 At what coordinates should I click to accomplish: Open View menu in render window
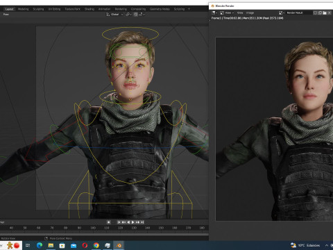(x=240, y=12)
